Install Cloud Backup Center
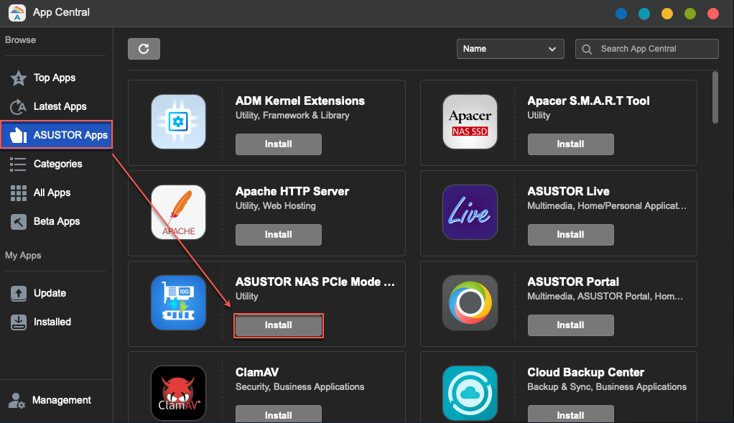This screenshot has width=734, height=423. 571,414
